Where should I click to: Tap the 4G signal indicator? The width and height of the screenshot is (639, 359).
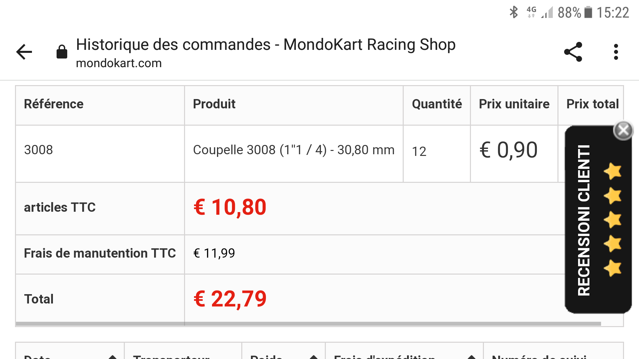[x=532, y=12]
